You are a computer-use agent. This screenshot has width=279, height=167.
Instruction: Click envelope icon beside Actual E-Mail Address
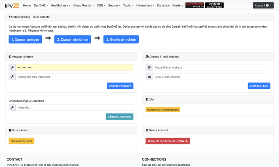point(149,67)
